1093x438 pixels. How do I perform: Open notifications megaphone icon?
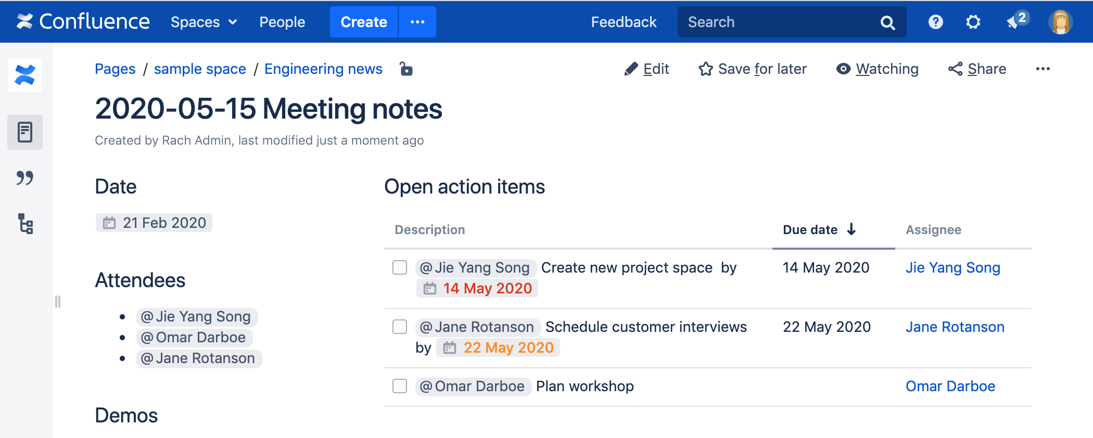pos(1014,22)
